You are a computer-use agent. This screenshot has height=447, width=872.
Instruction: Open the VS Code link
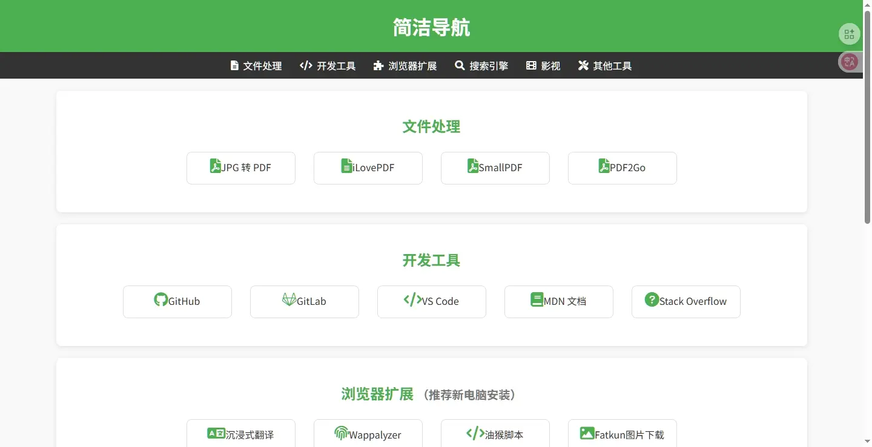tap(432, 301)
